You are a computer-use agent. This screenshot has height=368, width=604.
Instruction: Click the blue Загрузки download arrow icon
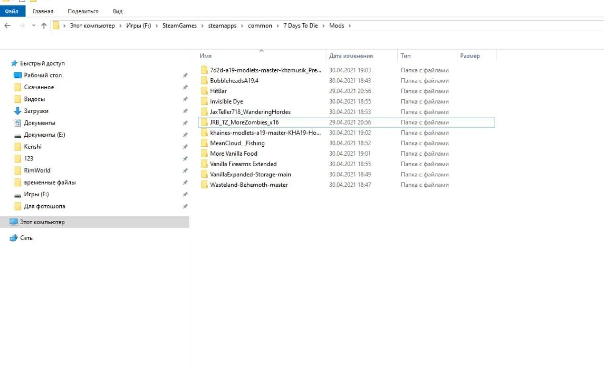coord(18,111)
